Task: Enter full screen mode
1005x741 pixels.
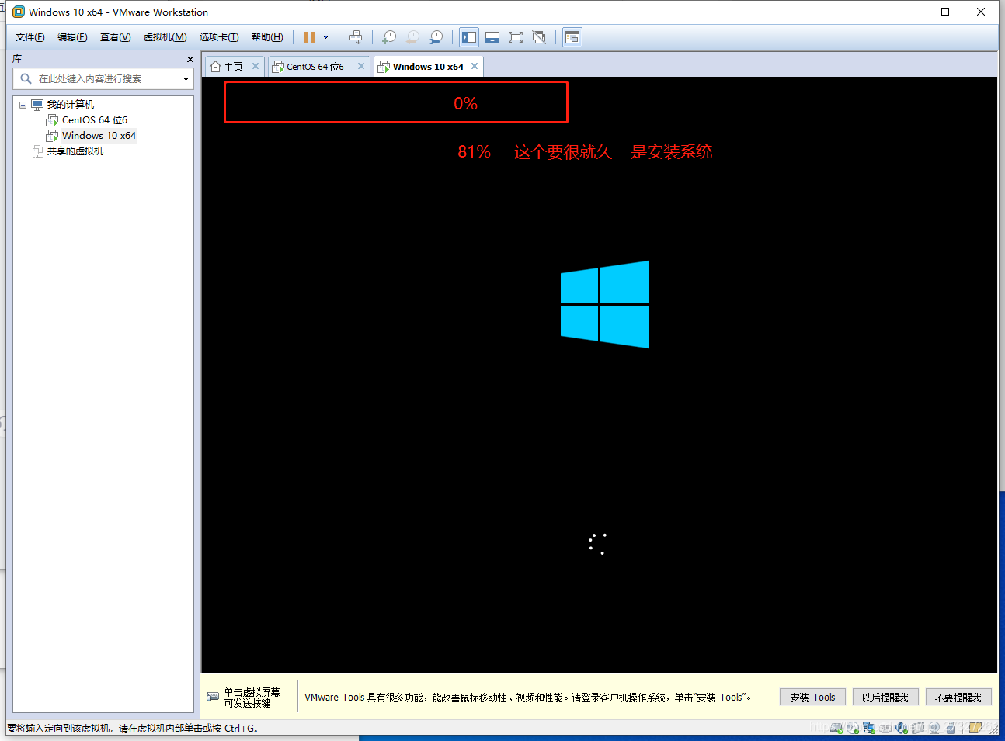Action: 516,37
